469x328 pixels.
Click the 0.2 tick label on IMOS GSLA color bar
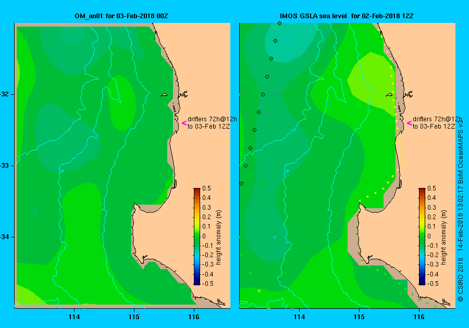click(x=431, y=217)
